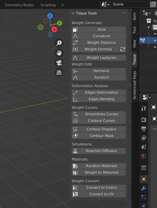The height and width of the screenshot is (208, 157).
Task: Collapse the outliner collection disclosure triangle
Action: point(149,27)
